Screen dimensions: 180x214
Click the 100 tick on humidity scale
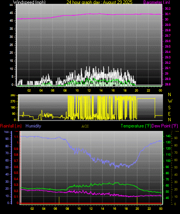coord(7,132)
